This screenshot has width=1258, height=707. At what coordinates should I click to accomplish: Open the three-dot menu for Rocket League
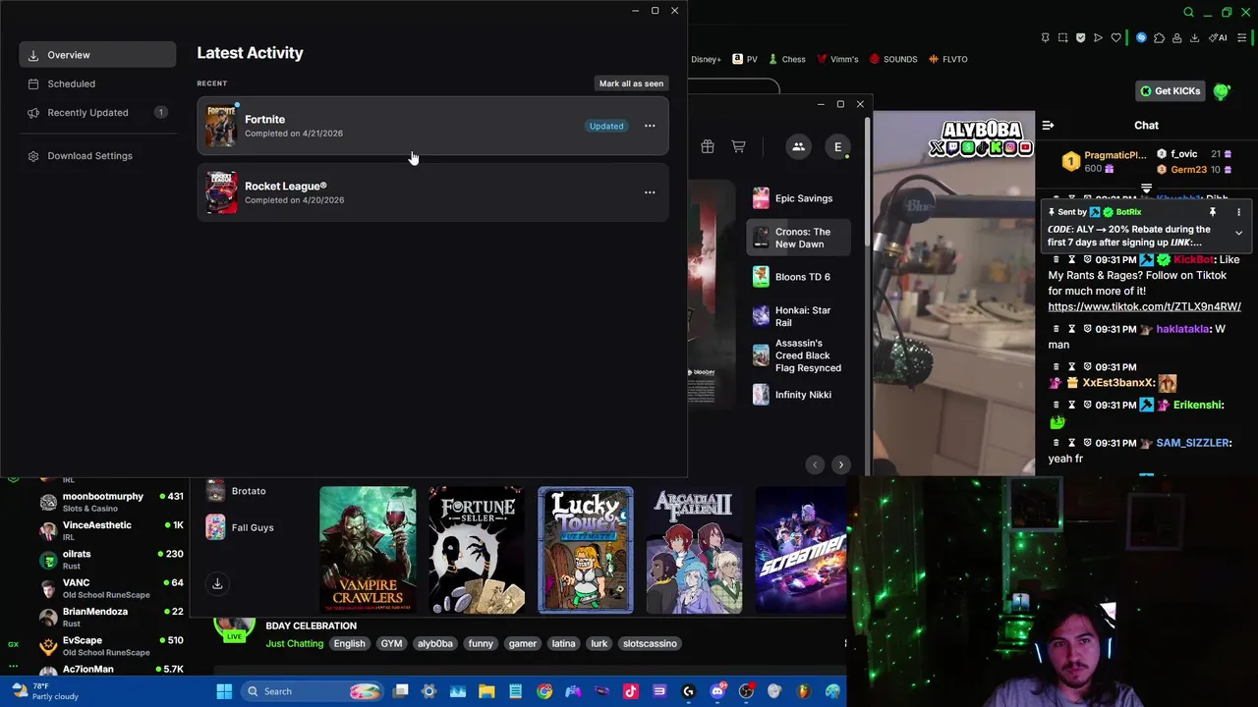click(650, 192)
